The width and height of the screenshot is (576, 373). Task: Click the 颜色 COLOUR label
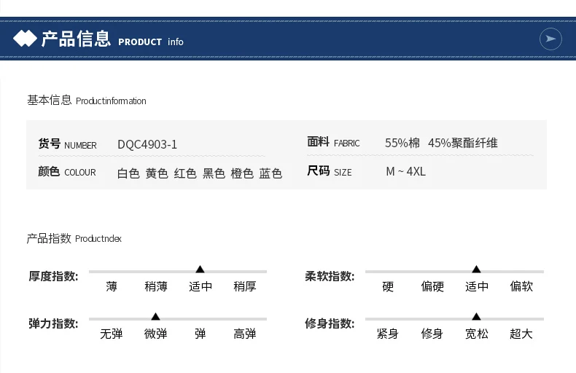pyautogui.click(x=67, y=172)
